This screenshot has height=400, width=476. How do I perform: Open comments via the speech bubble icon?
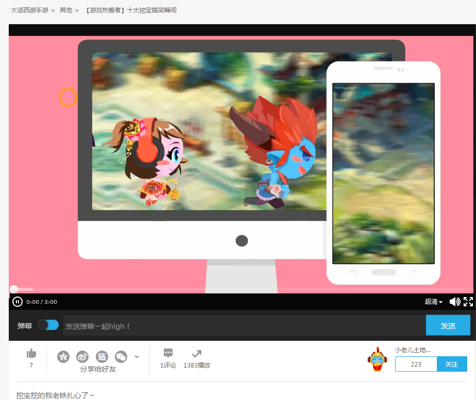pyautogui.click(x=168, y=353)
